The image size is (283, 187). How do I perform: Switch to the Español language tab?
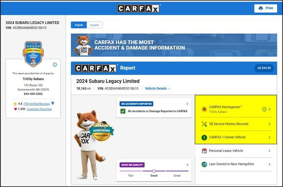coord(95,25)
